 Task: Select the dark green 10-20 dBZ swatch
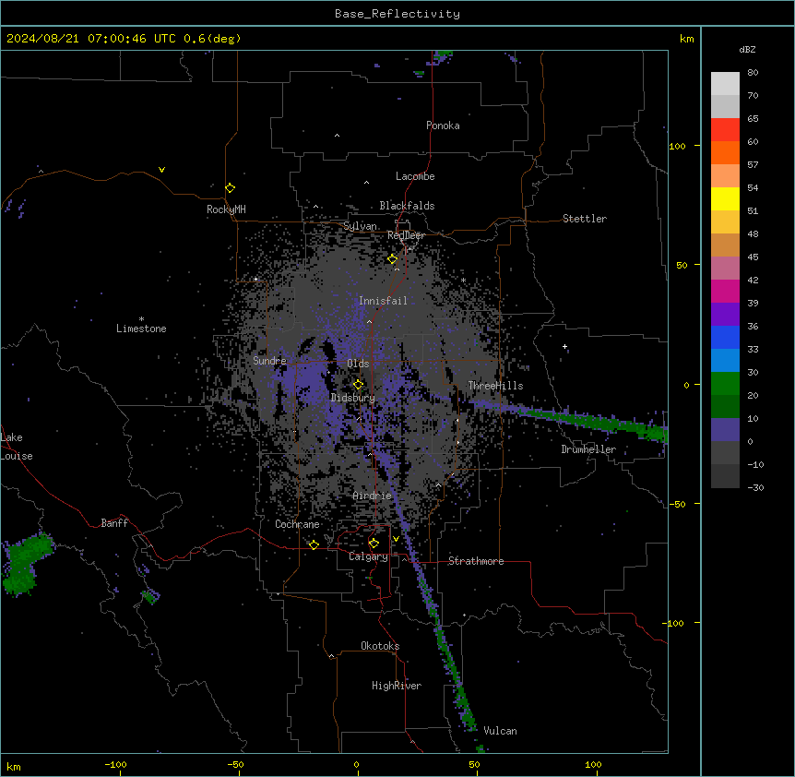(x=725, y=406)
